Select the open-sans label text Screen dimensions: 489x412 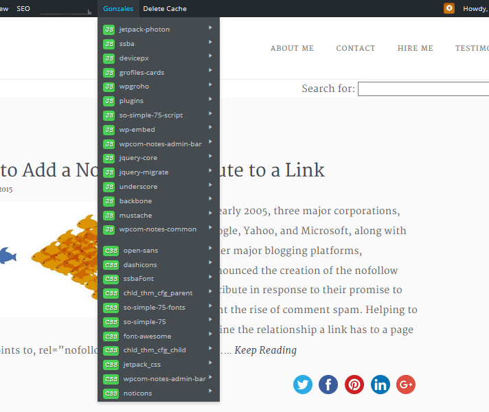[x=141, y=251]
